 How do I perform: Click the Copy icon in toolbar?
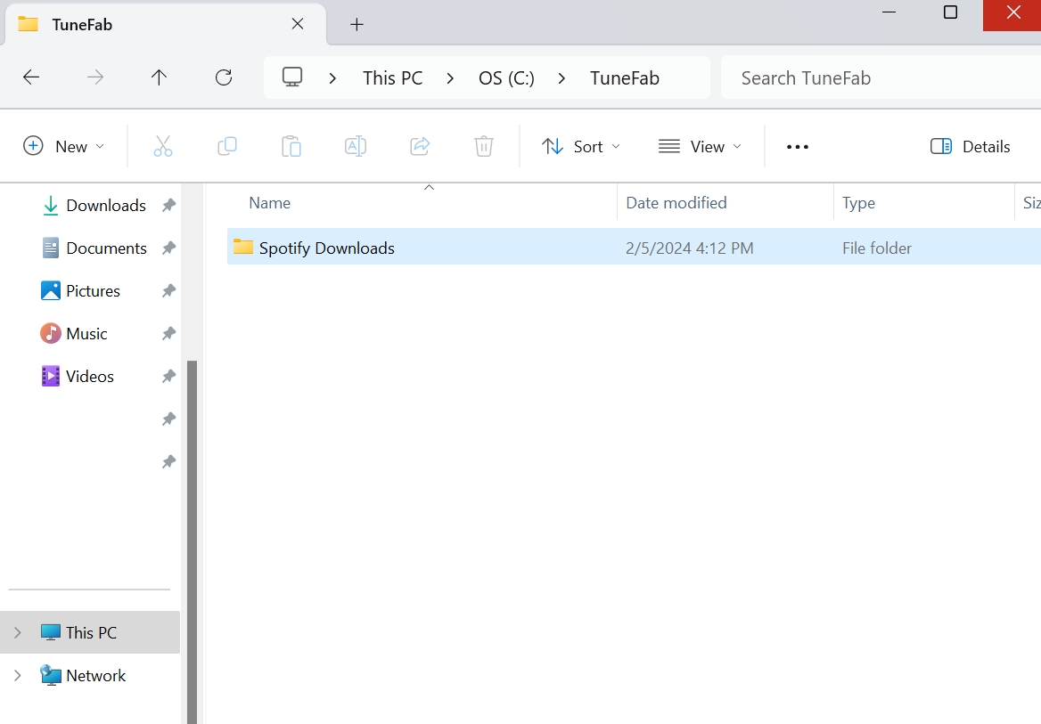coord(227,146)
